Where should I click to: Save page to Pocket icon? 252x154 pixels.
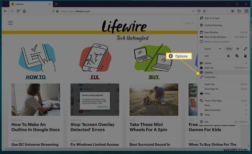pyautogui.click(x=199, y=11)
